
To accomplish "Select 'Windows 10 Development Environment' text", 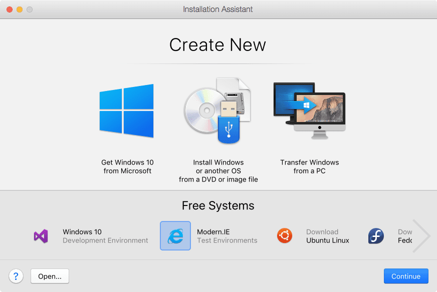I will (105, 236).
